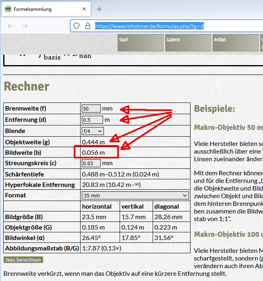Click the Makro-Objektiv 100 heading

coord(228,234)
